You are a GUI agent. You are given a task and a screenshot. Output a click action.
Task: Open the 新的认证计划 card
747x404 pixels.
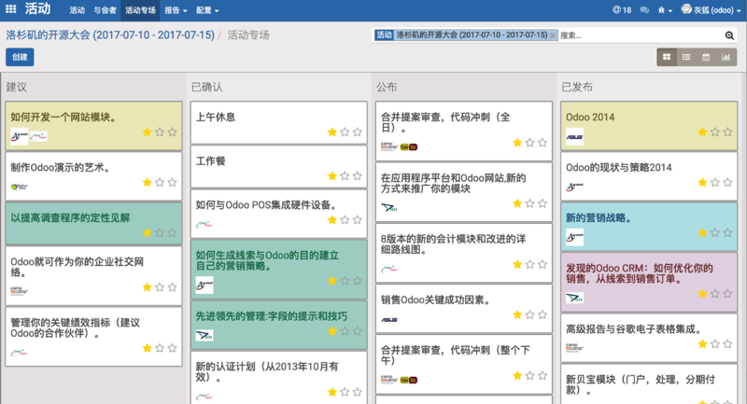tap(278, 377)
